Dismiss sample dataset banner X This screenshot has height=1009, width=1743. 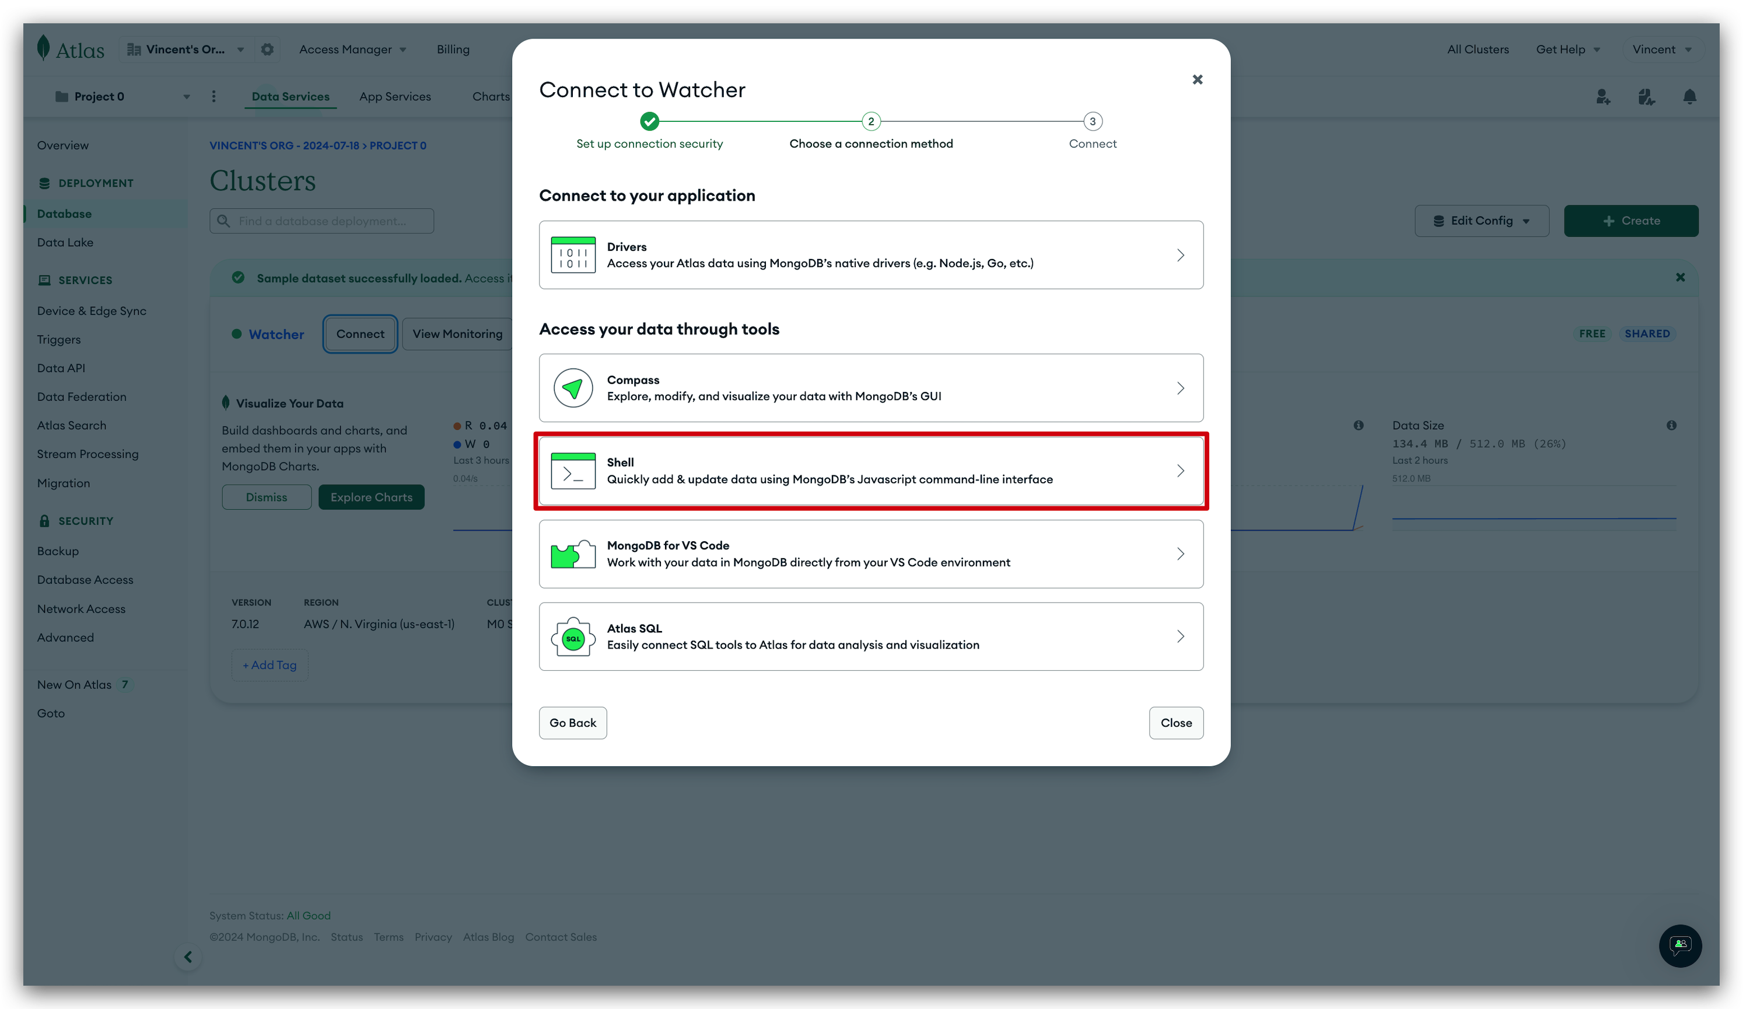1680,277
